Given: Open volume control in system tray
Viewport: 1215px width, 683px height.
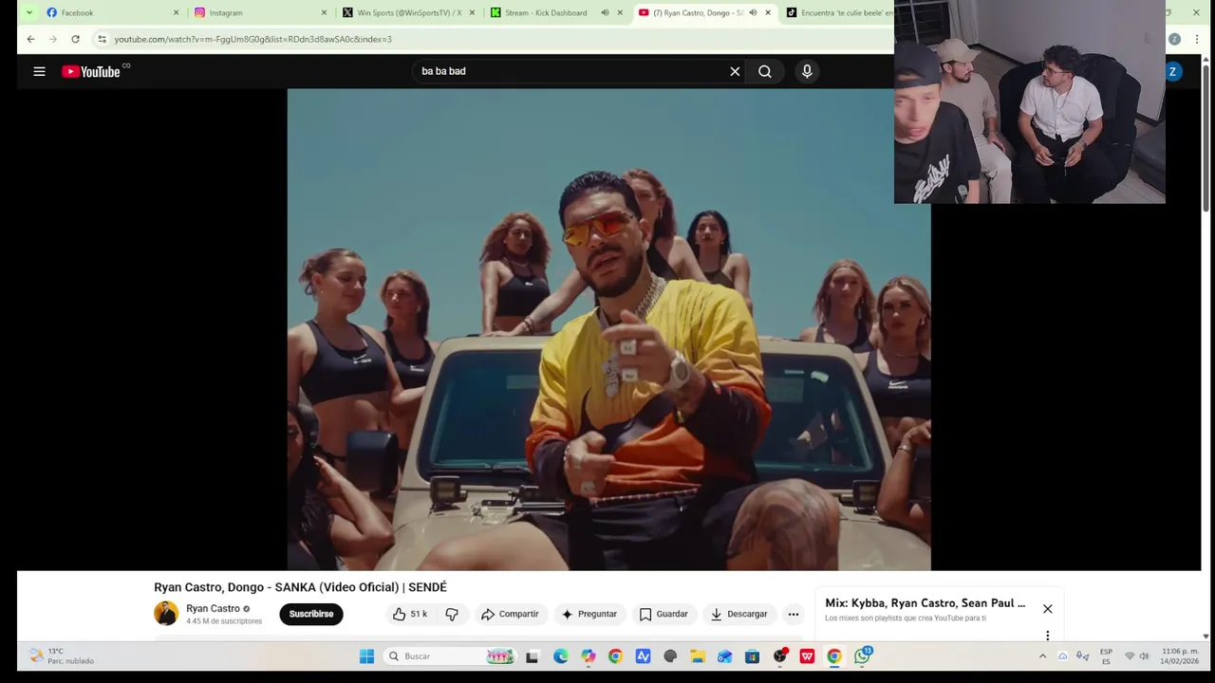Looking at the screenshot, I should 1144,656.
